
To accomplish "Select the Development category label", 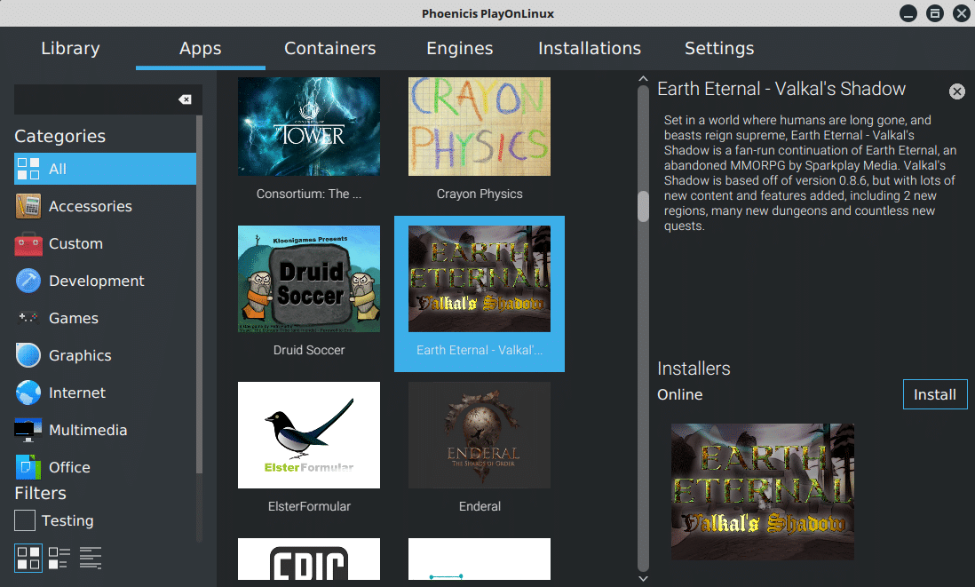I will [97, 281].
